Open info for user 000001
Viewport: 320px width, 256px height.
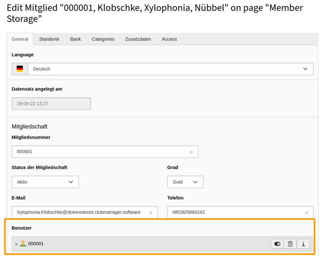coord(303,243)
